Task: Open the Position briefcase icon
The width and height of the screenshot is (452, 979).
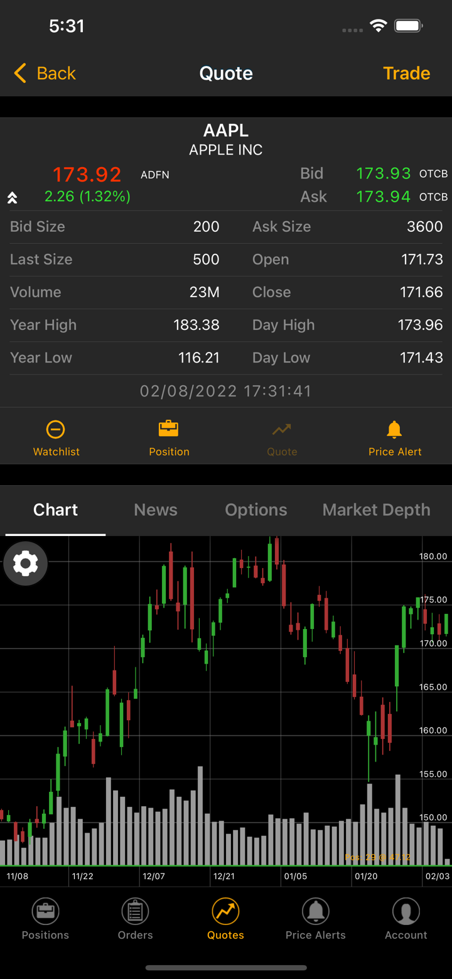Action: point(169,430)
